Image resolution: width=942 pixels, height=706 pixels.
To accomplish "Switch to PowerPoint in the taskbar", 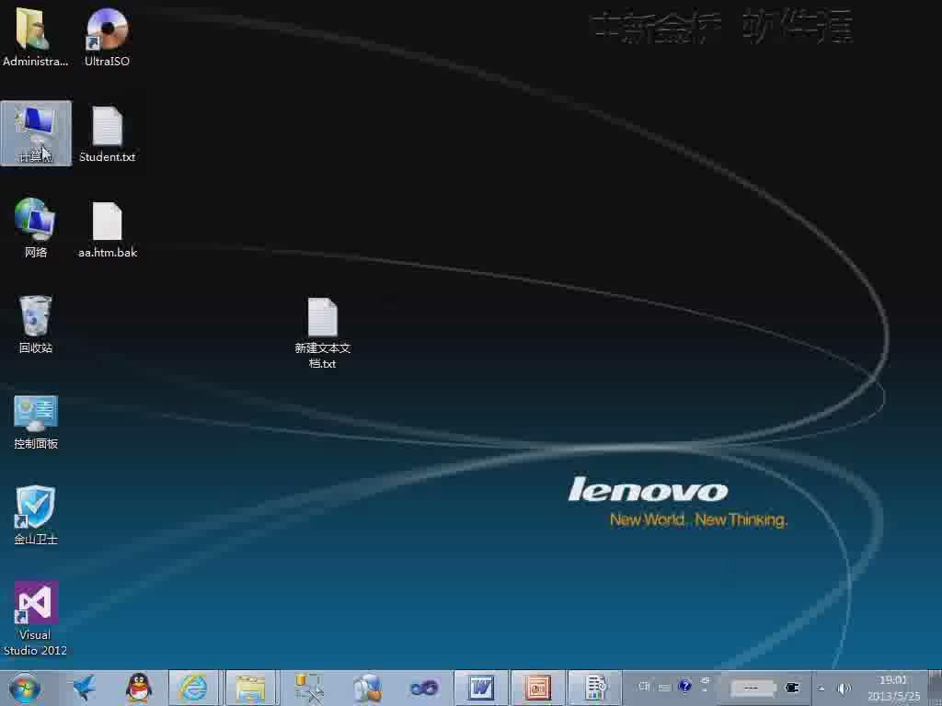I will [537, 688].
